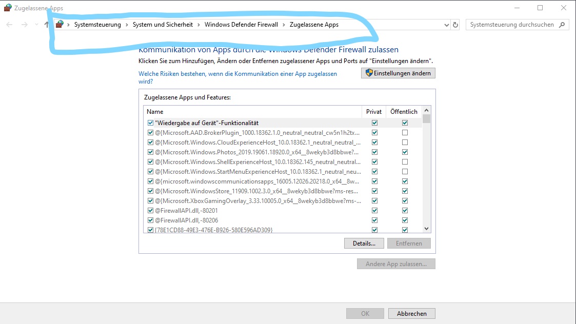Click scroll down arrow of apps list
The width and height of the screenshot is (576, 324).
pos(426,229)
